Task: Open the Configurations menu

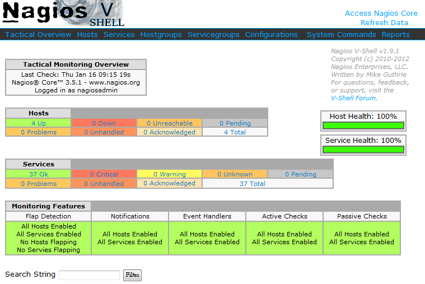Action: pos(272,34)
